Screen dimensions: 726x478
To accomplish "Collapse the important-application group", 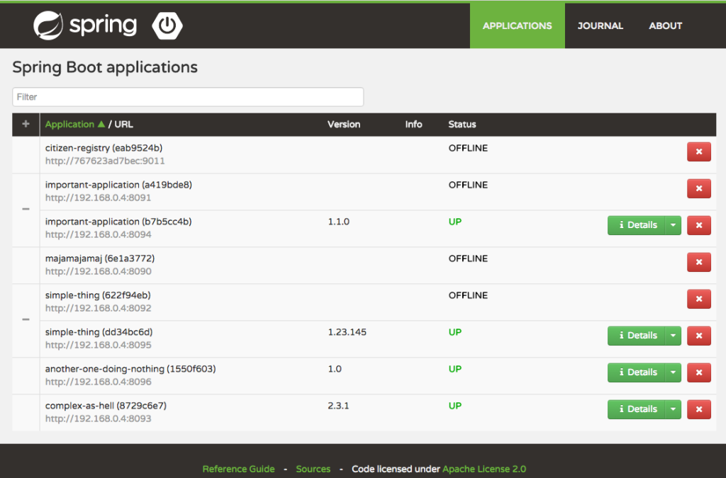I will (x=26, y=210).
